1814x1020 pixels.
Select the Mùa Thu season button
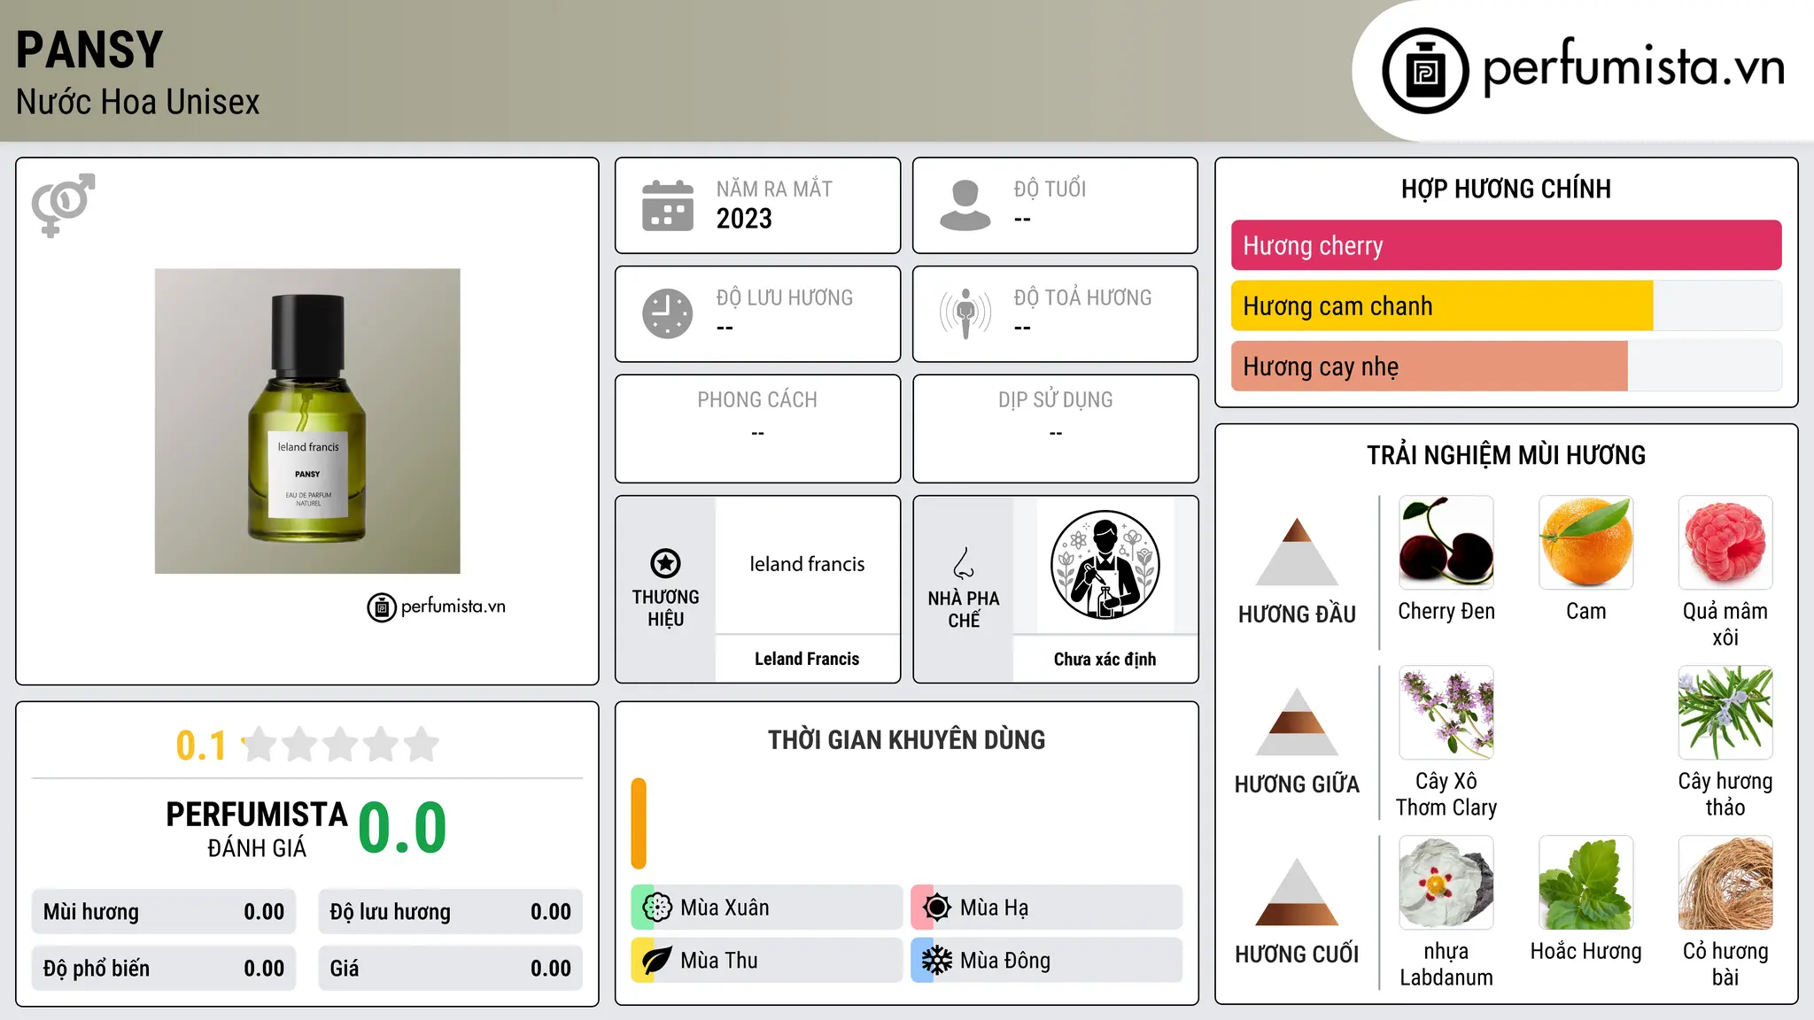[x=767, y=961]
